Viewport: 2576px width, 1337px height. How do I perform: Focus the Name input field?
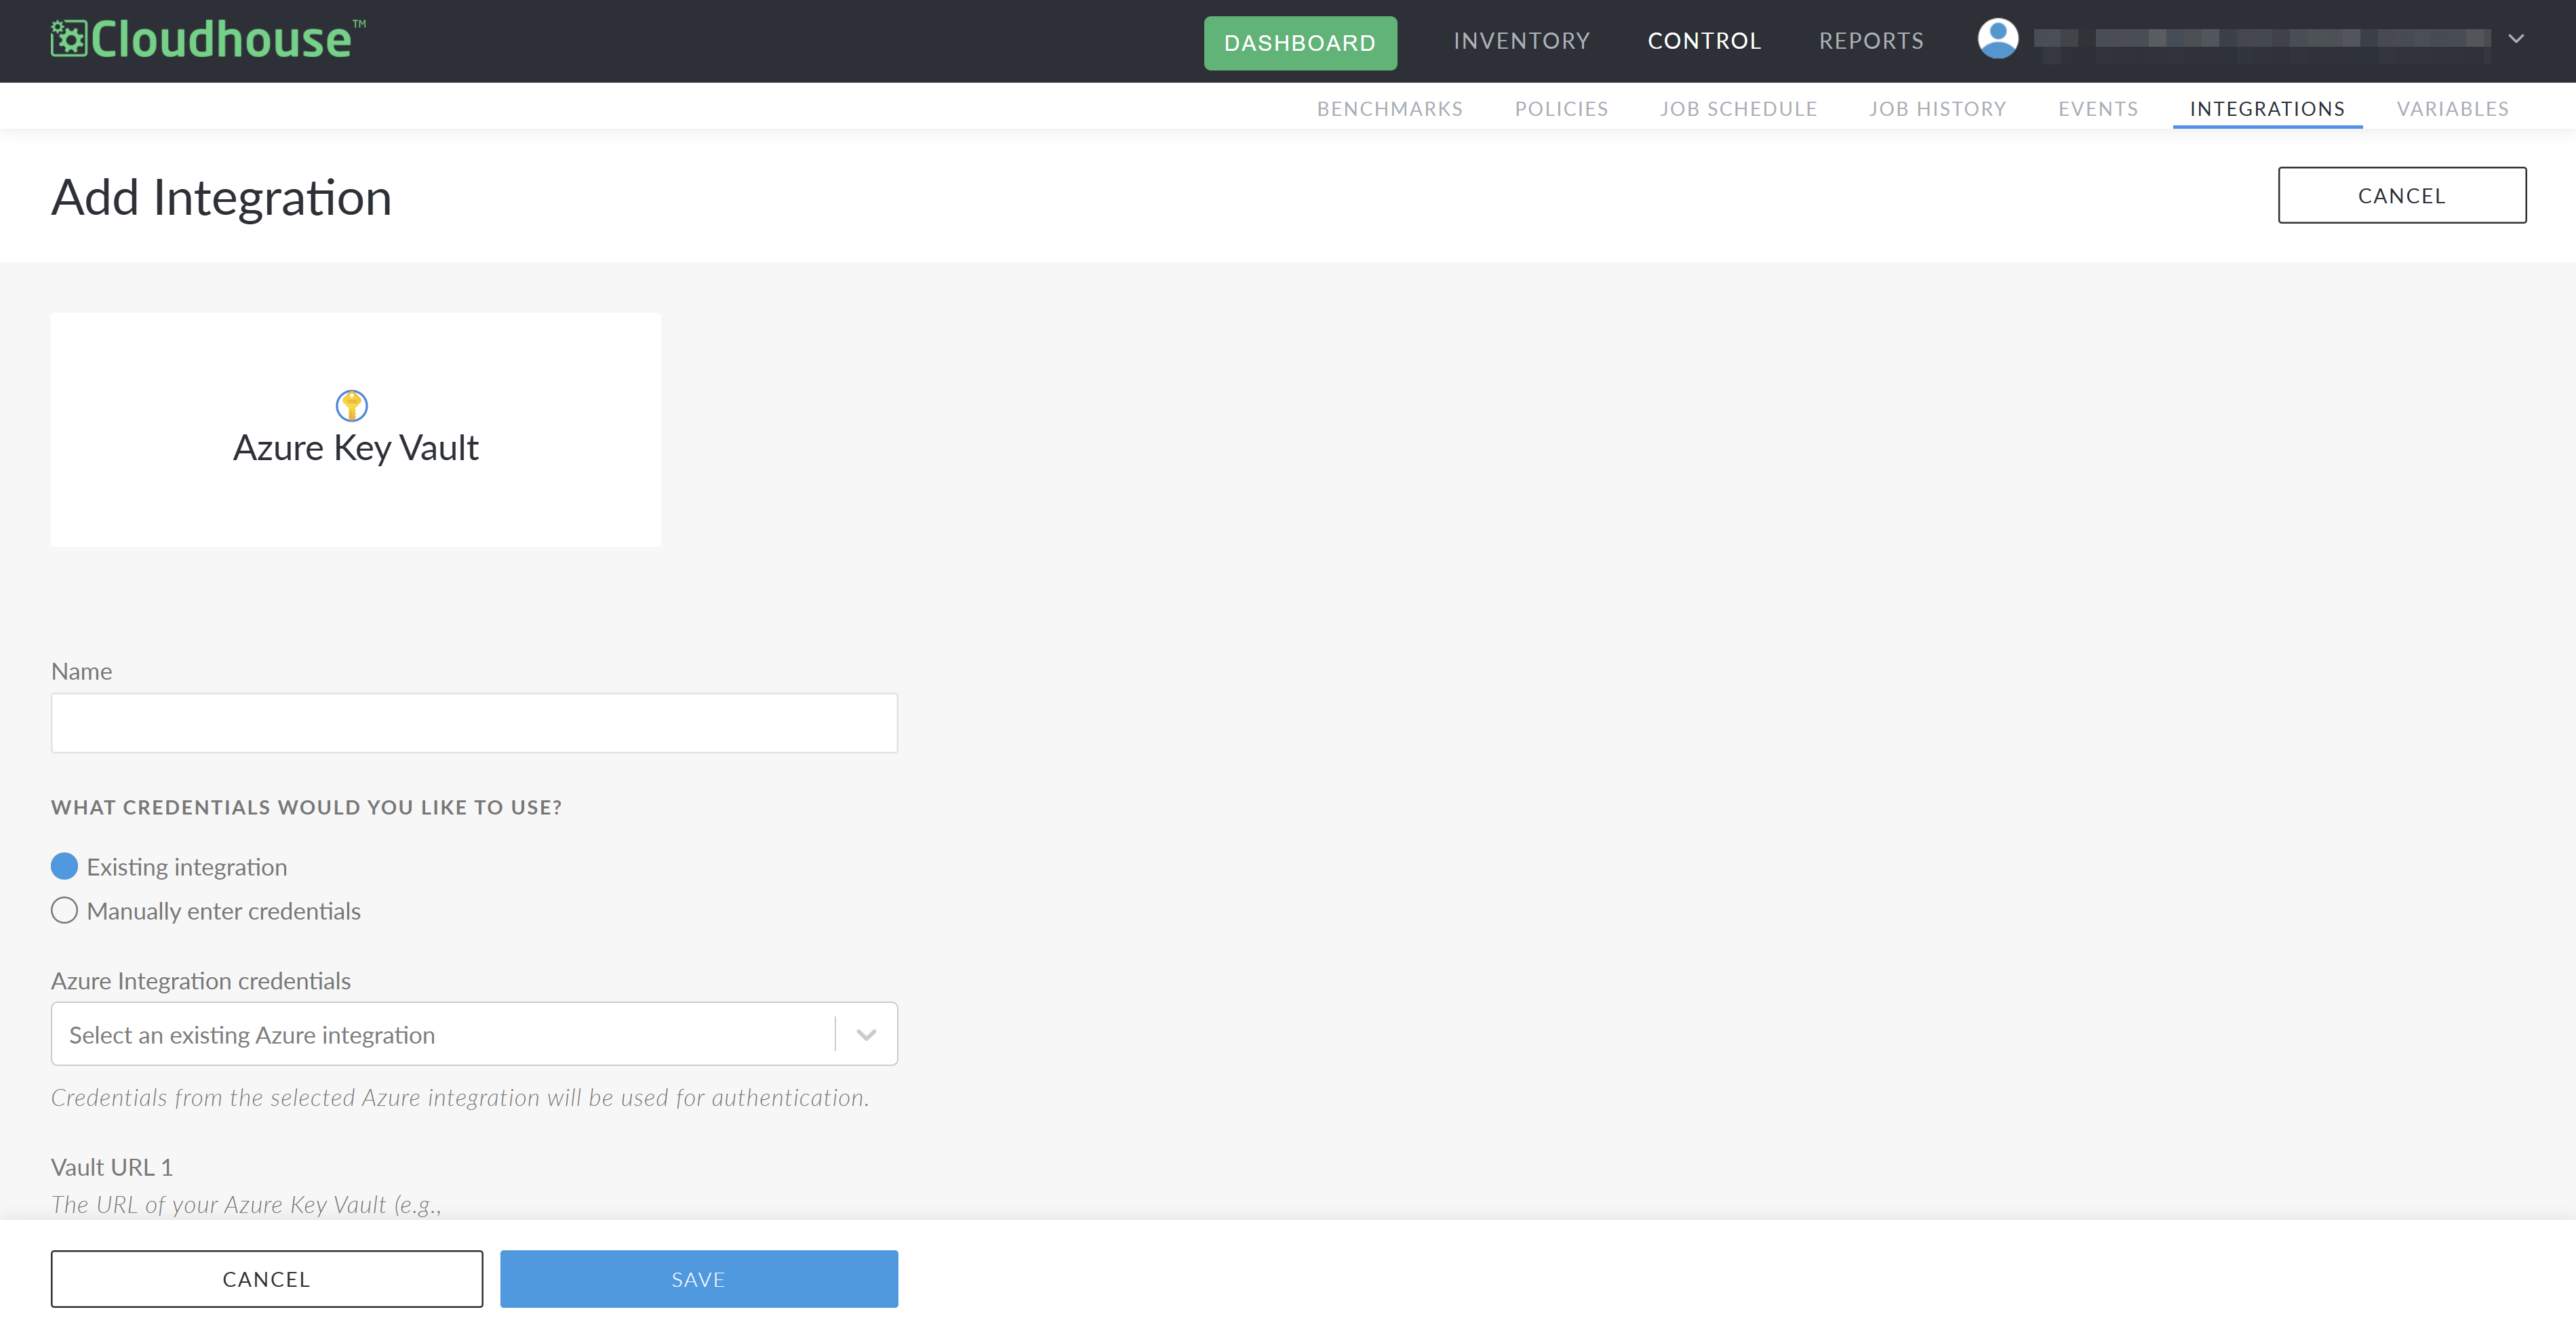[474, 722]
